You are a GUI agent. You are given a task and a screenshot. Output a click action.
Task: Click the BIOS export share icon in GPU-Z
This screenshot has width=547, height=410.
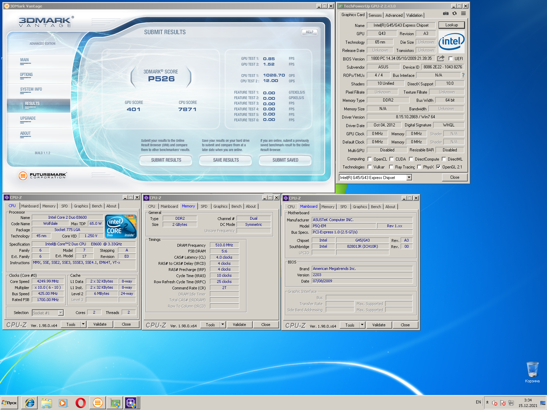[441, 58]
